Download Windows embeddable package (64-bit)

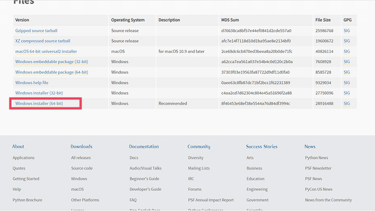(x=52, y=72)
